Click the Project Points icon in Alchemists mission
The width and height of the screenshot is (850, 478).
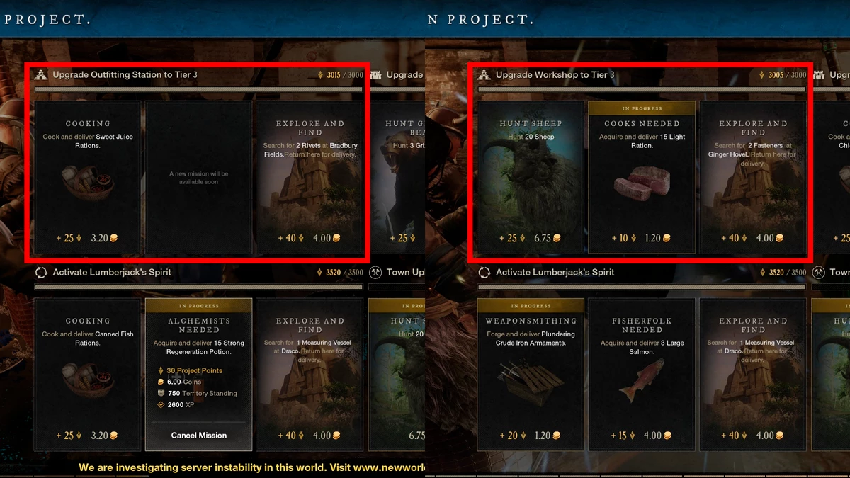160,370
